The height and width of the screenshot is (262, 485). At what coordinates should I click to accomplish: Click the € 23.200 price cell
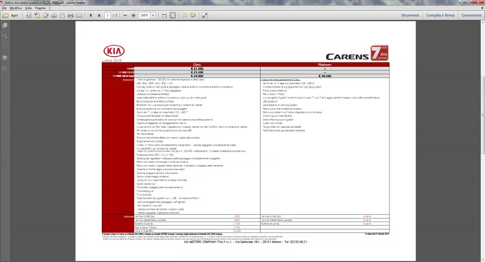click(197, 72)
